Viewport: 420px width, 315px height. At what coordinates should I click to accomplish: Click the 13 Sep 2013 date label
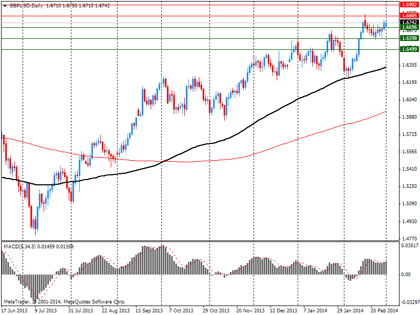click(148, 310)
